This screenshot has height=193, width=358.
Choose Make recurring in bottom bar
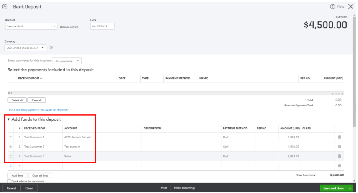(184, 188)
